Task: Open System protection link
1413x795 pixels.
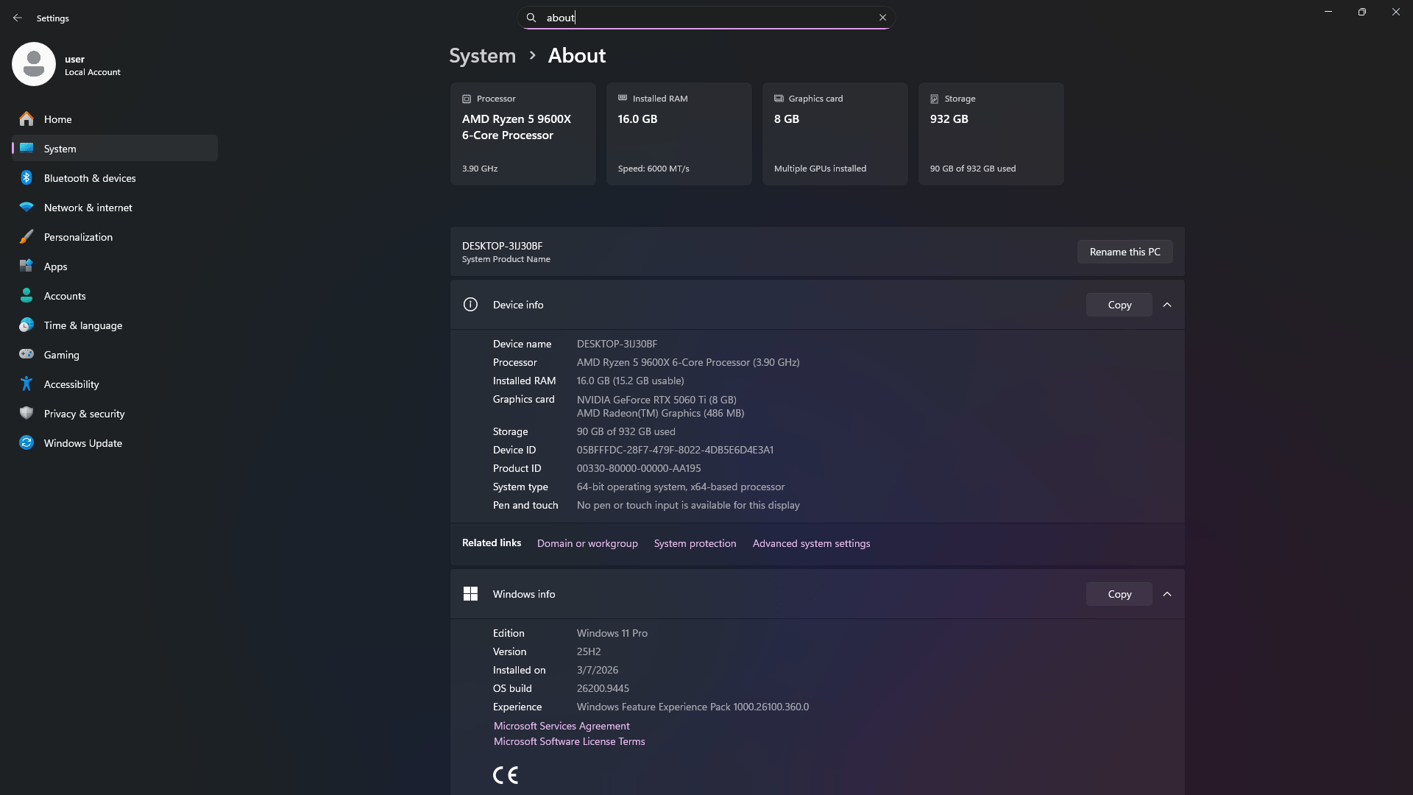Action: coord(695,543)
